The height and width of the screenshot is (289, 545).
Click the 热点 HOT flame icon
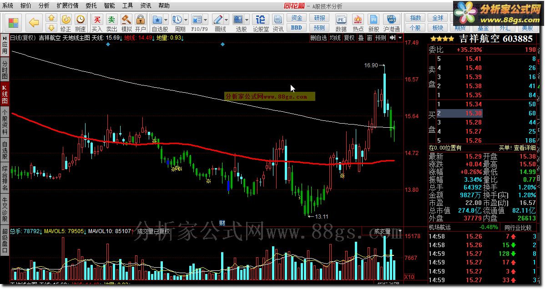[x=358, y=20]
